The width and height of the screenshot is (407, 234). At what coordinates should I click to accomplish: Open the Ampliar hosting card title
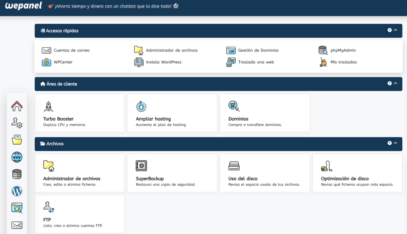(153, 119)
